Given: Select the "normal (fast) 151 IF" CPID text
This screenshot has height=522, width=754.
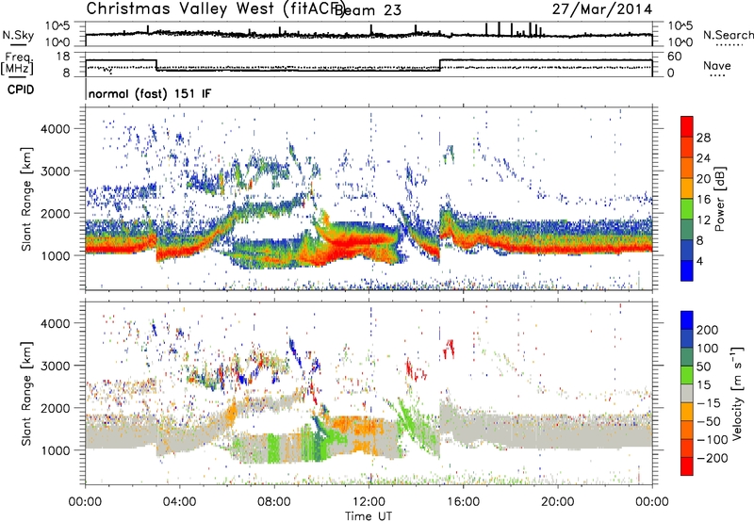Looking at the screenshot, I should 150,93.
